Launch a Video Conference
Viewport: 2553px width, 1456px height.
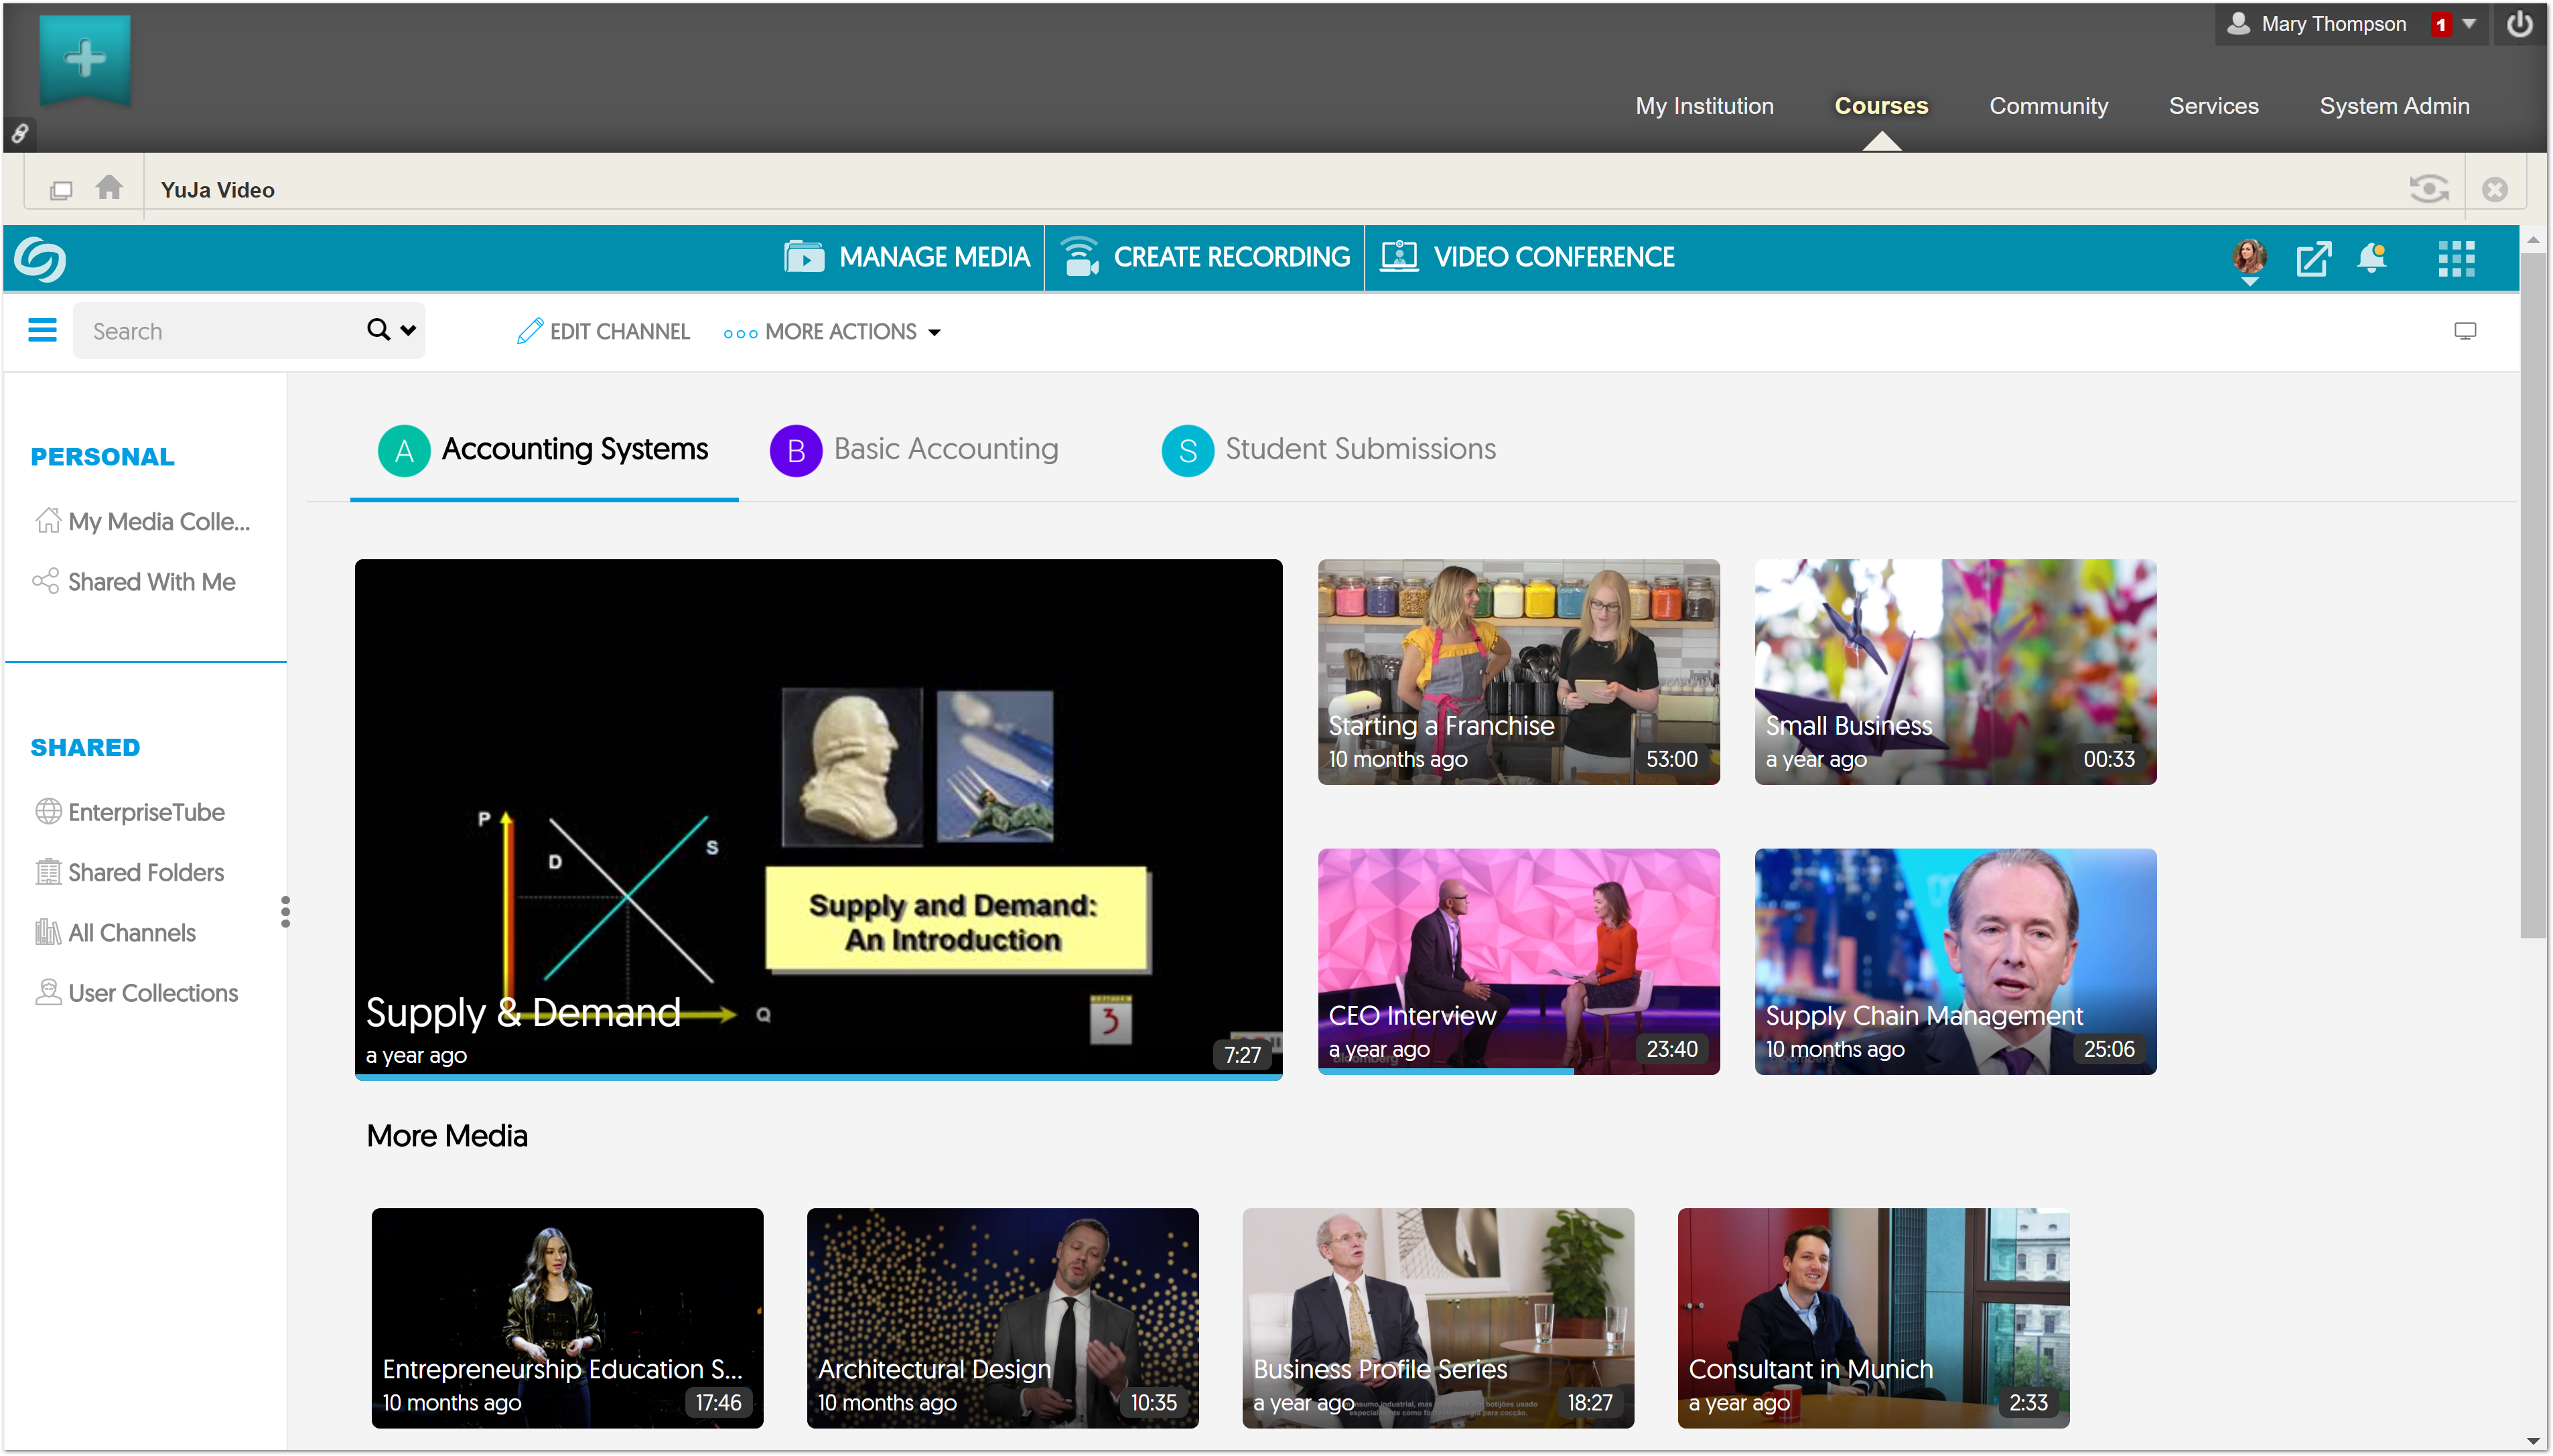1528,257
